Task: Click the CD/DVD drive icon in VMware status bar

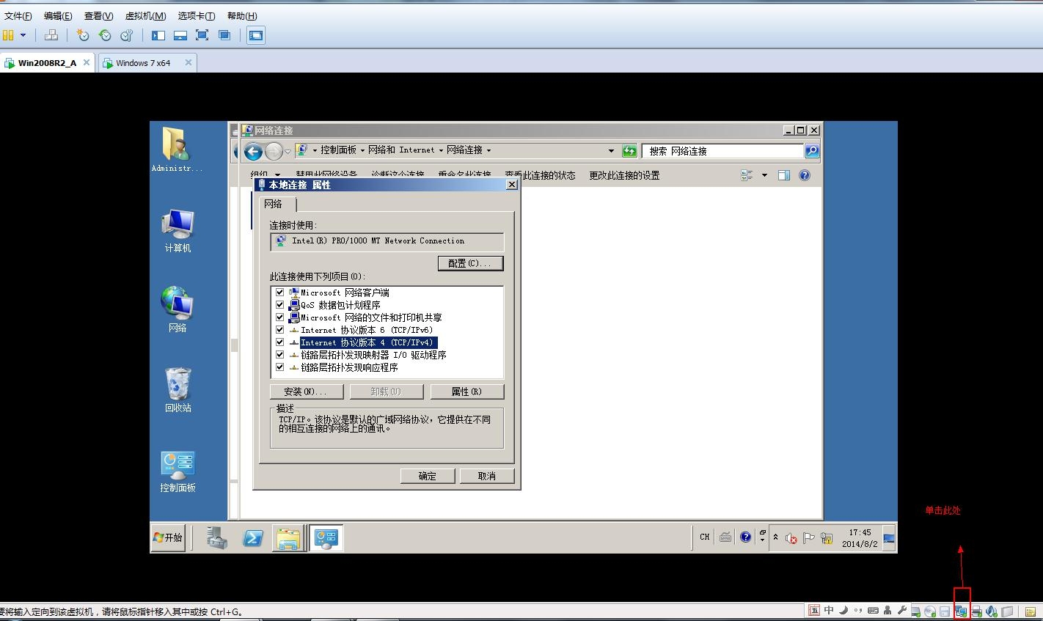Action: tap(930, 611)
